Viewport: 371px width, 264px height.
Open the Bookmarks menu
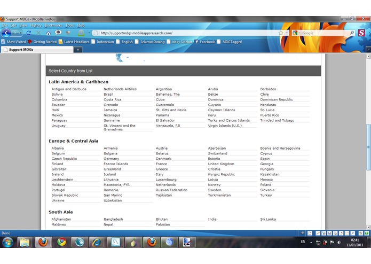53,25
